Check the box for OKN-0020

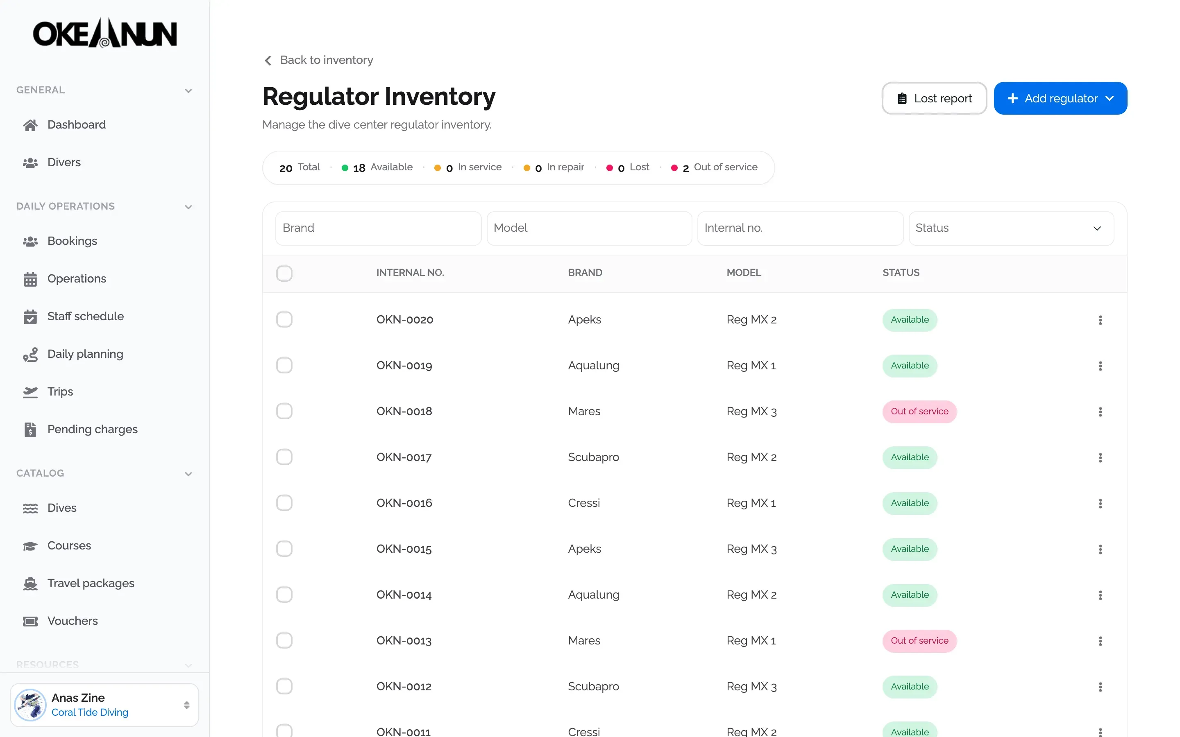284,319
